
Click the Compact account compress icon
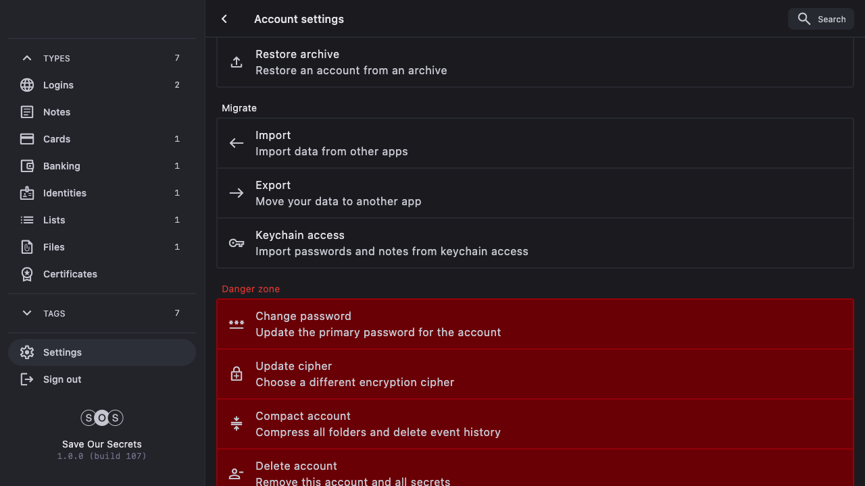[x=237, y=424]
